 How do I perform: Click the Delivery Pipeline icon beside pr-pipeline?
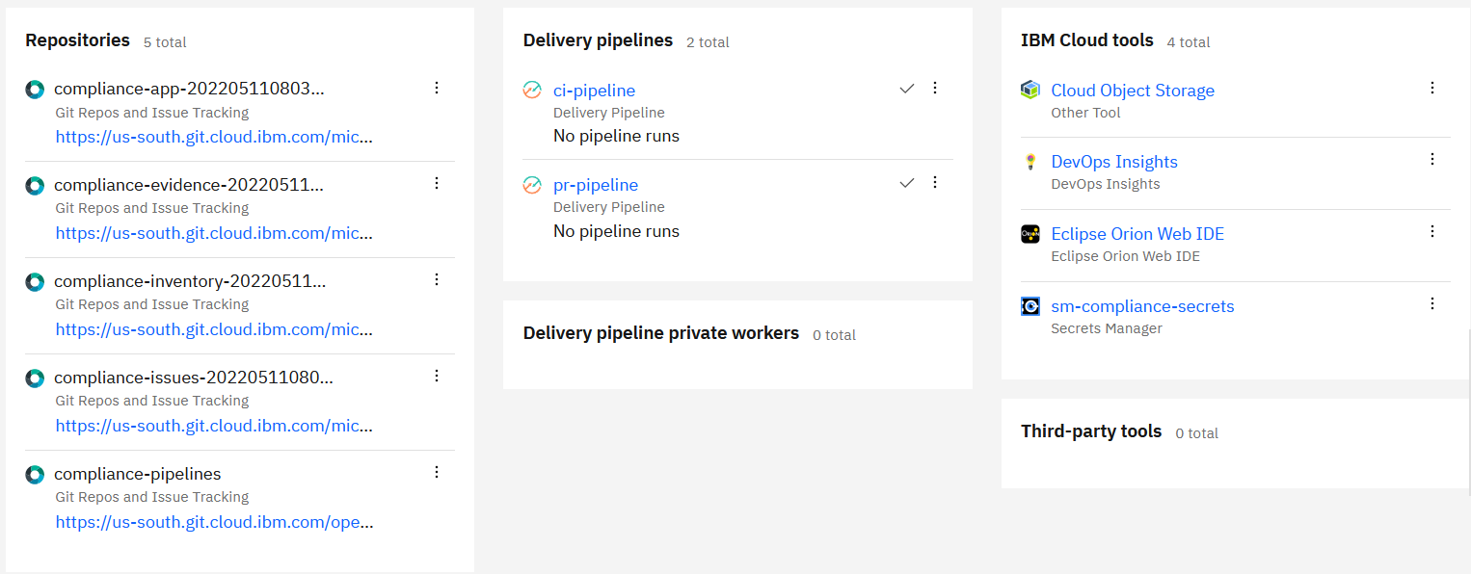point(531,184)
